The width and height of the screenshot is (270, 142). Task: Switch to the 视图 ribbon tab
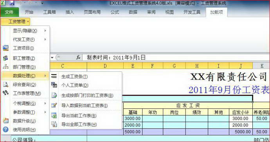point(169,12)
